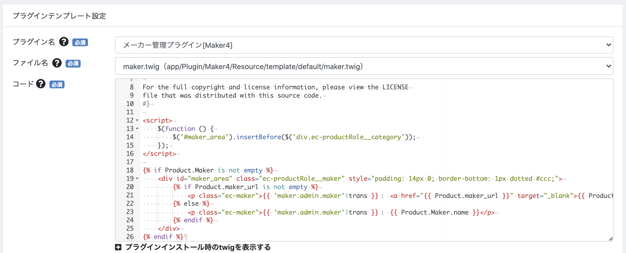The width and height of the screenshot is (626, 253).
Task: Click '{% if Product.maker_url is not empty %}' line
Action: pyautogui.click(x=245, y=187)
